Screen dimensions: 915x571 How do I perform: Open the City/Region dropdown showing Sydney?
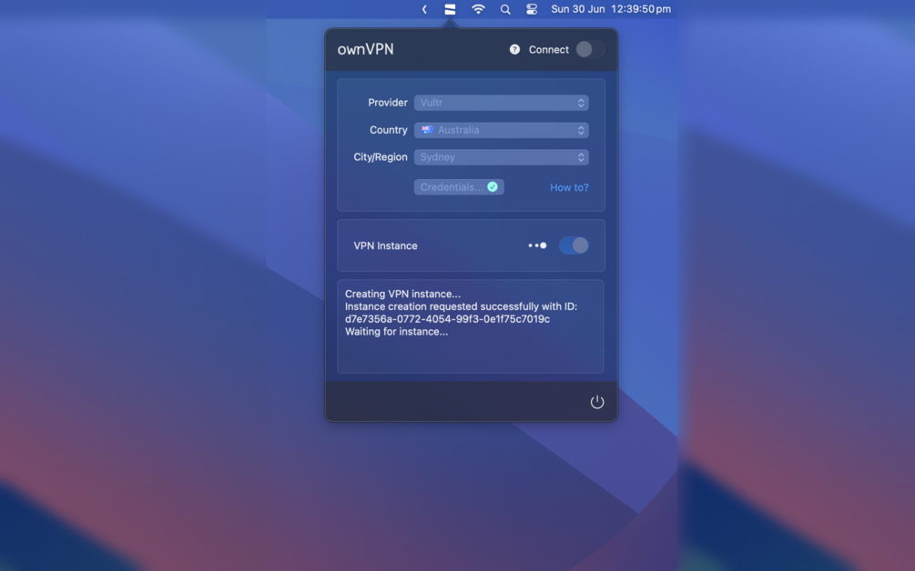click(502, 156)
